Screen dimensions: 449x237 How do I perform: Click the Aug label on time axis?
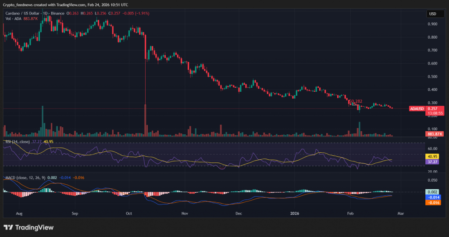point(19,213)
